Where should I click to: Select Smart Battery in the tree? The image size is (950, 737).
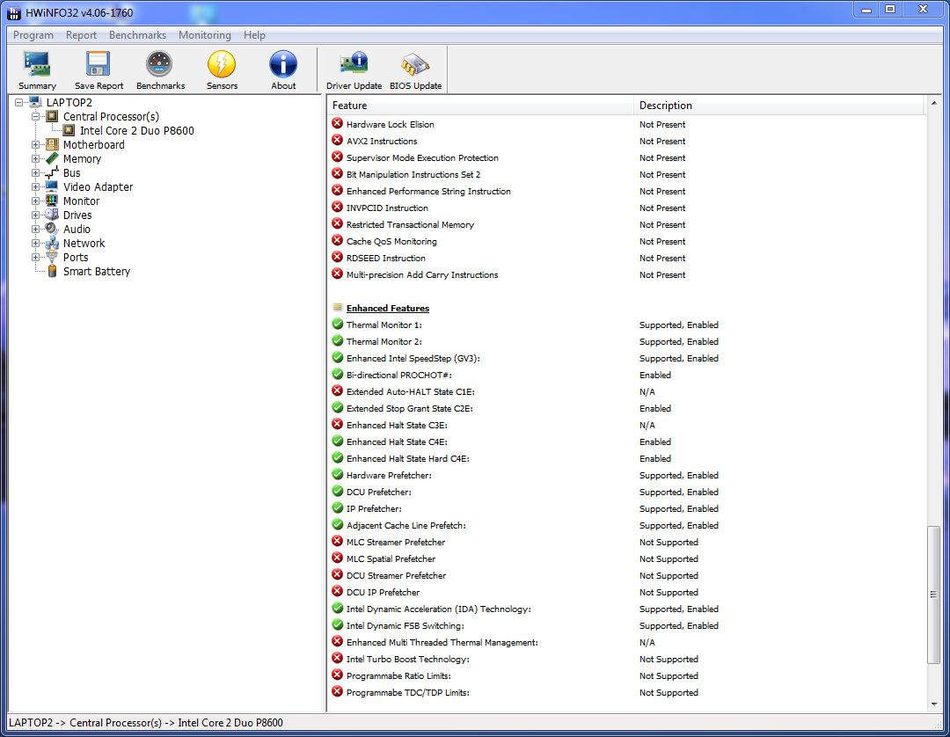coord(96,272)
